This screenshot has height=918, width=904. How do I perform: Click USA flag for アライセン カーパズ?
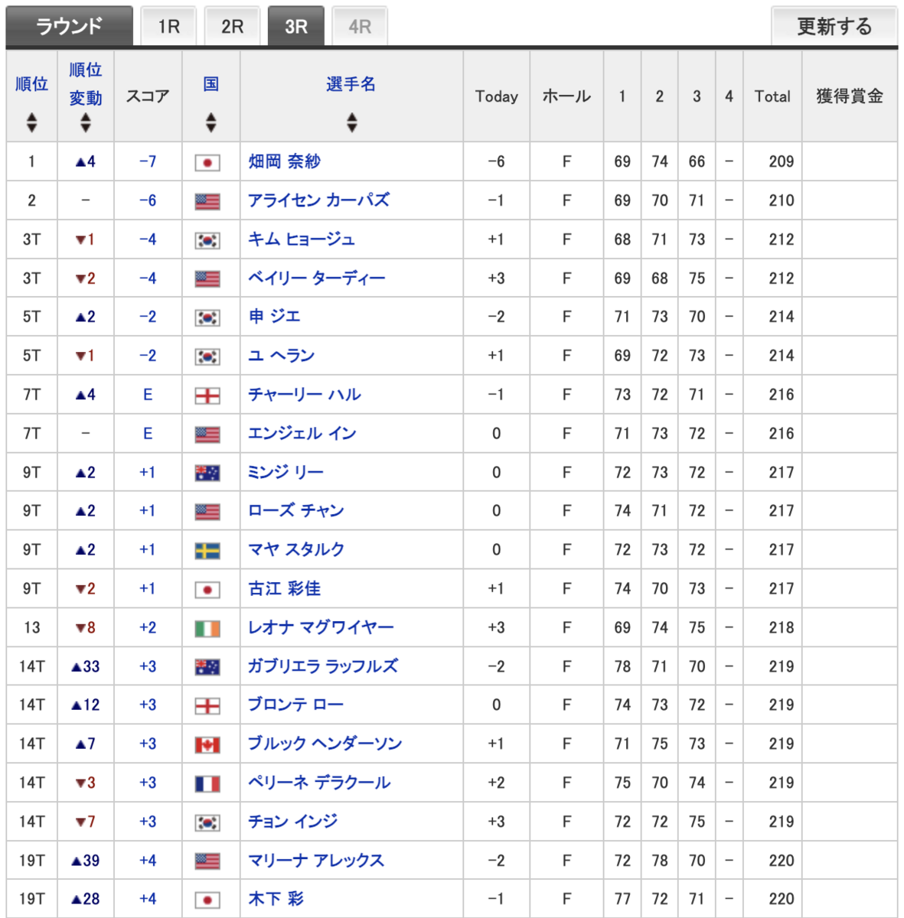pyautogui.click(x=207, y=202)
